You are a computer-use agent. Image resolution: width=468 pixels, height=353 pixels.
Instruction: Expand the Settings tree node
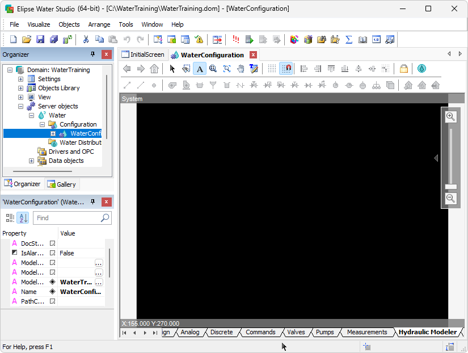(21, 79)
